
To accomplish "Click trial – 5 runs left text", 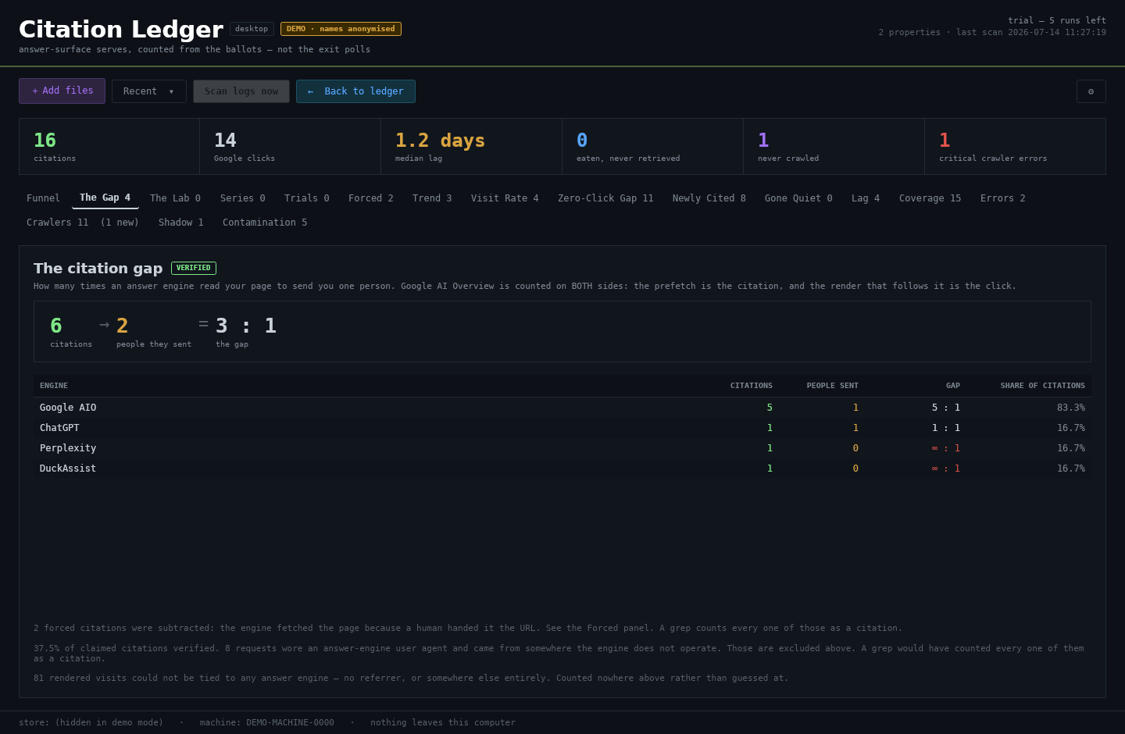I will pyautogui.click(x=1057, y=20).
